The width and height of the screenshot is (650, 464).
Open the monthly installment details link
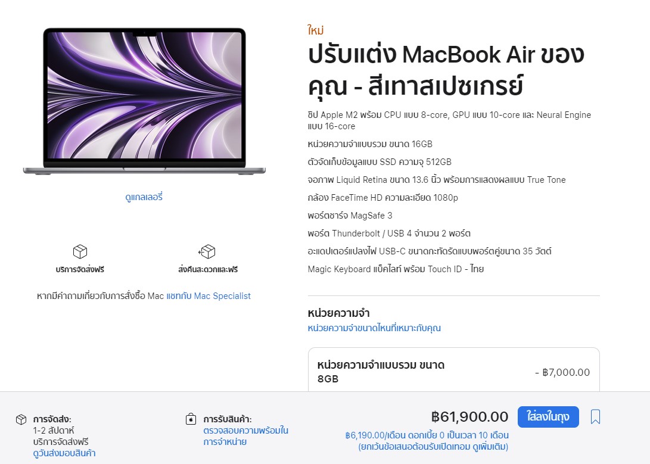pos(427,441)
